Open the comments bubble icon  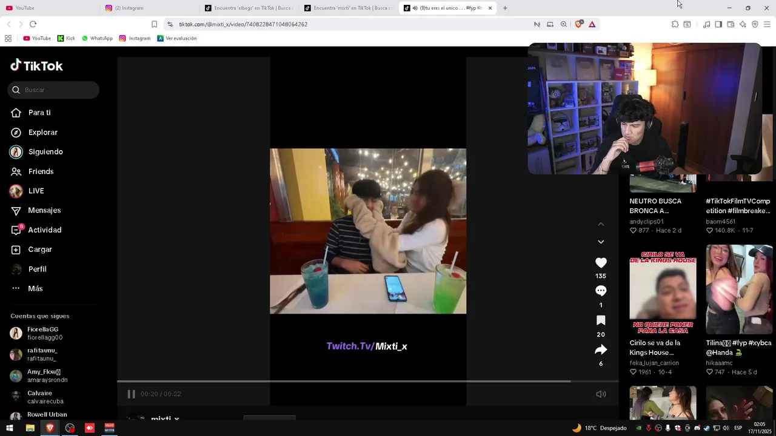point(601,291)
